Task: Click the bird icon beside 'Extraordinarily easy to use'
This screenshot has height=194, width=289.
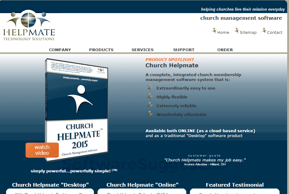Action: [150, 88]
